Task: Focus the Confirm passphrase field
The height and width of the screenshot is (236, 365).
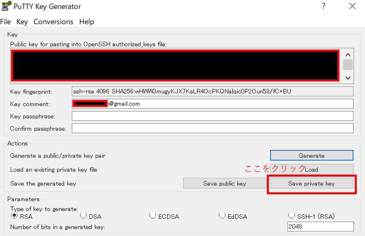Action: [x=212, y=129]
